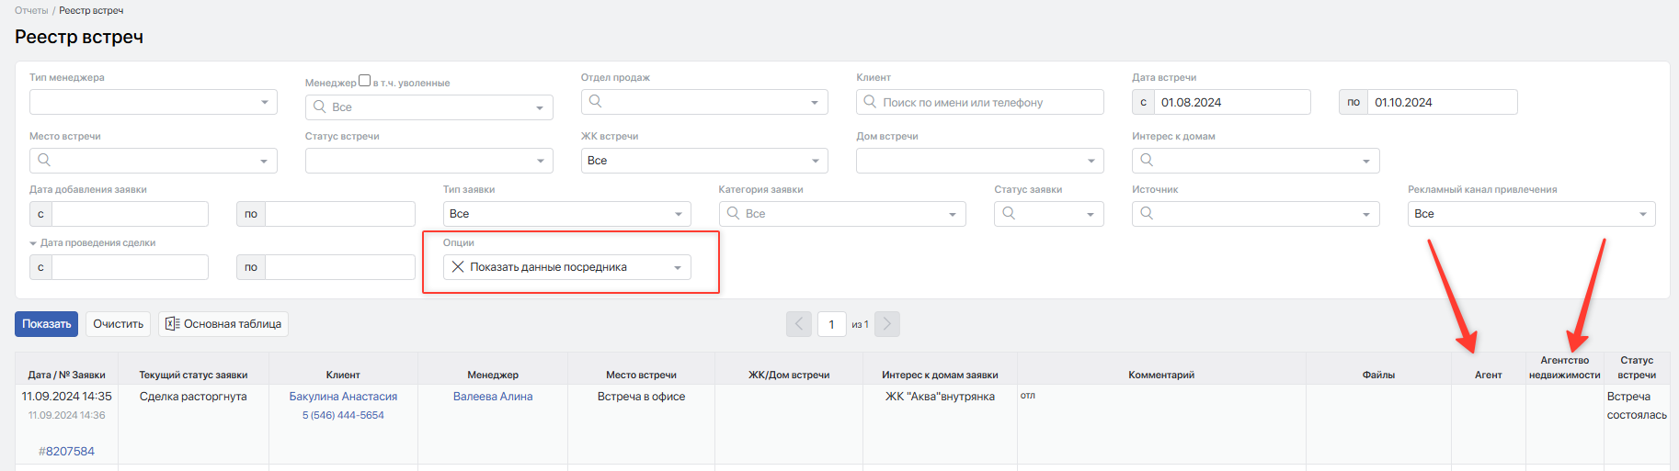Click the Excel icon beside Основная таблица

click(x=172, y=324)
